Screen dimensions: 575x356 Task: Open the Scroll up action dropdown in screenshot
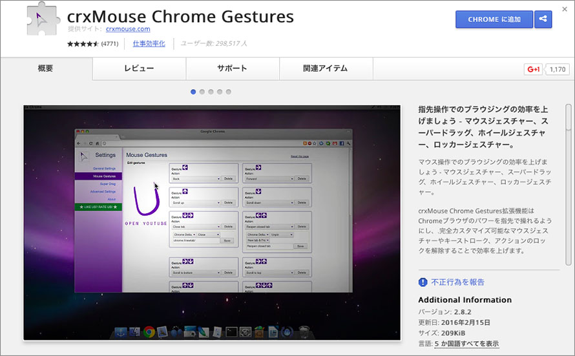tap(196, 203)
